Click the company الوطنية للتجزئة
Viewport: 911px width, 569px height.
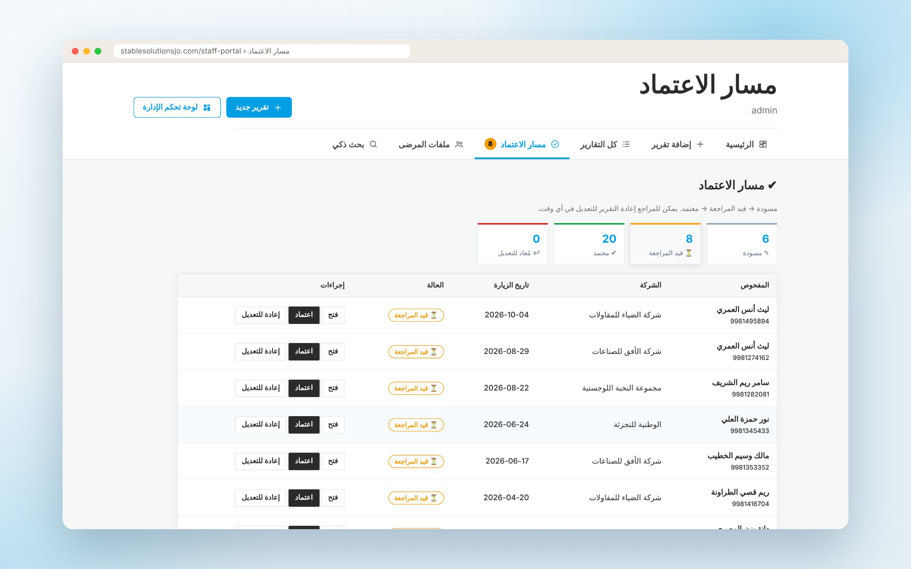(x=638, y=425)
